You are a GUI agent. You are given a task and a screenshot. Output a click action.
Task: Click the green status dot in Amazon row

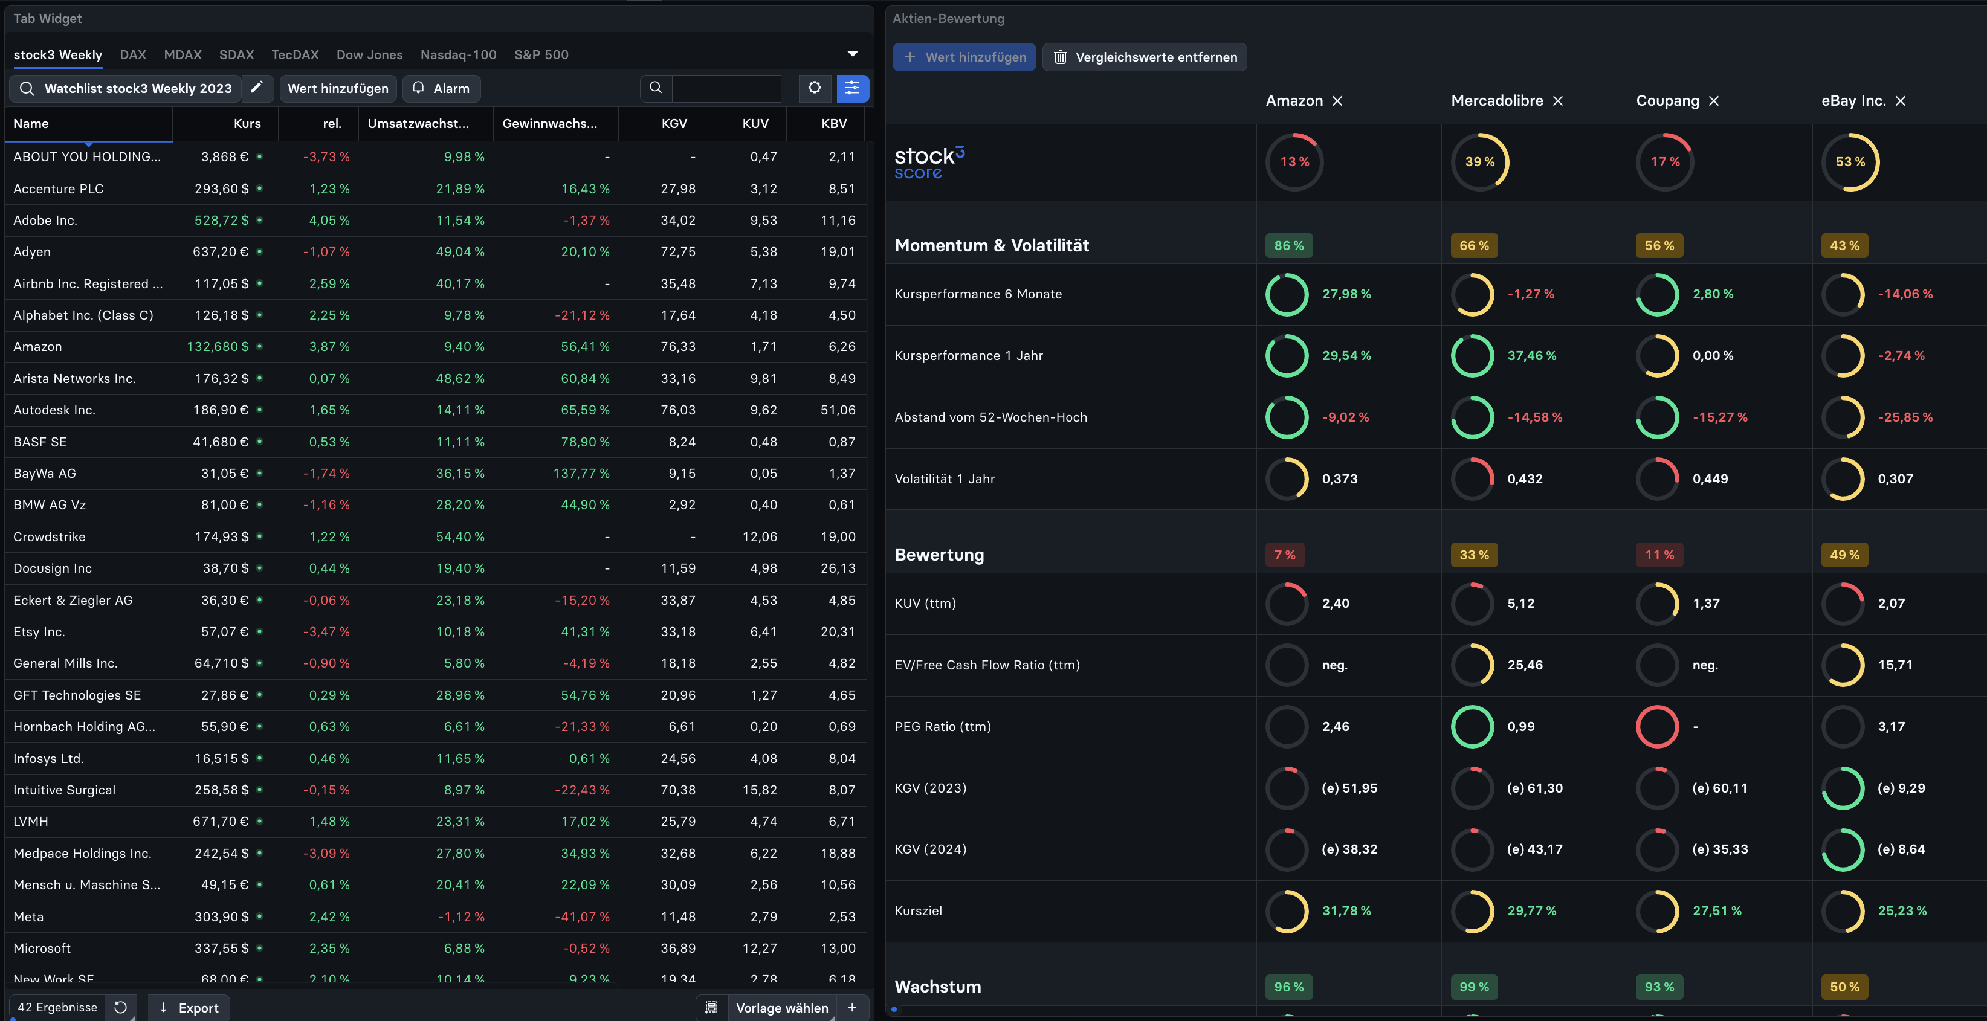260,346
